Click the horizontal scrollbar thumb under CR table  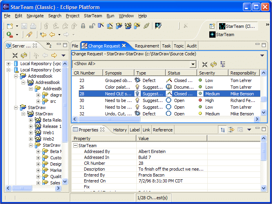point(109,119)
